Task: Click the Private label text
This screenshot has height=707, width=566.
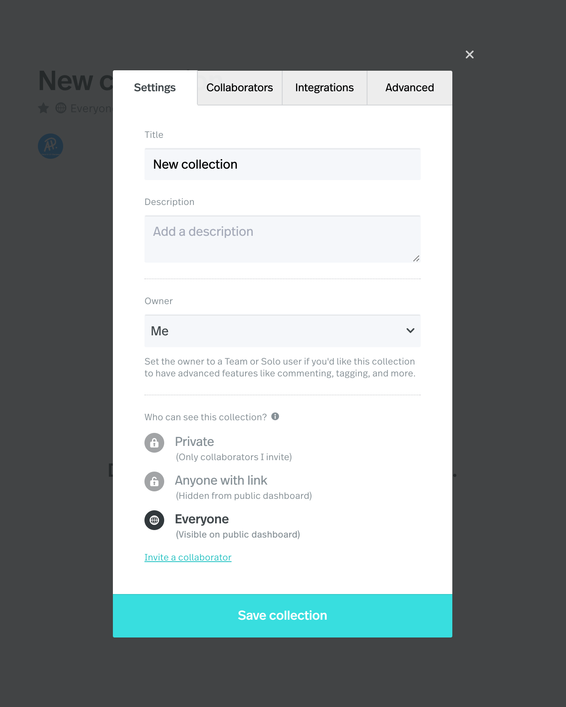Action: pyautogui.click(x=195, y=442)
